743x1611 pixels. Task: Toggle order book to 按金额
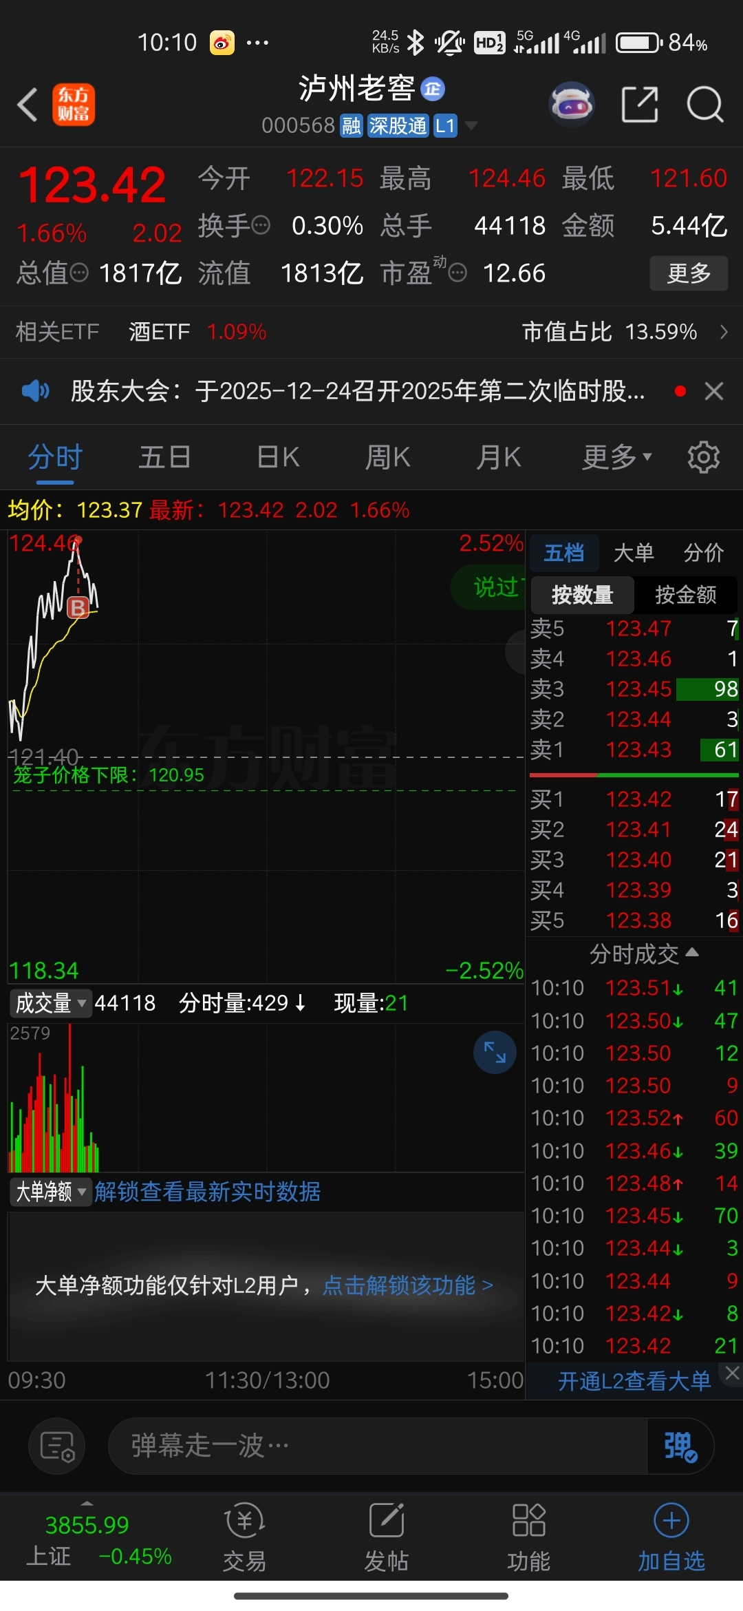point(685,595)
